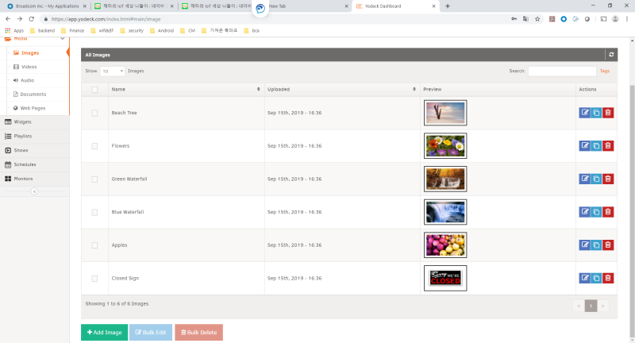Bookmark this page with the star icon
This screenshot has width=635, height=343.
click(x=537, y=19)
